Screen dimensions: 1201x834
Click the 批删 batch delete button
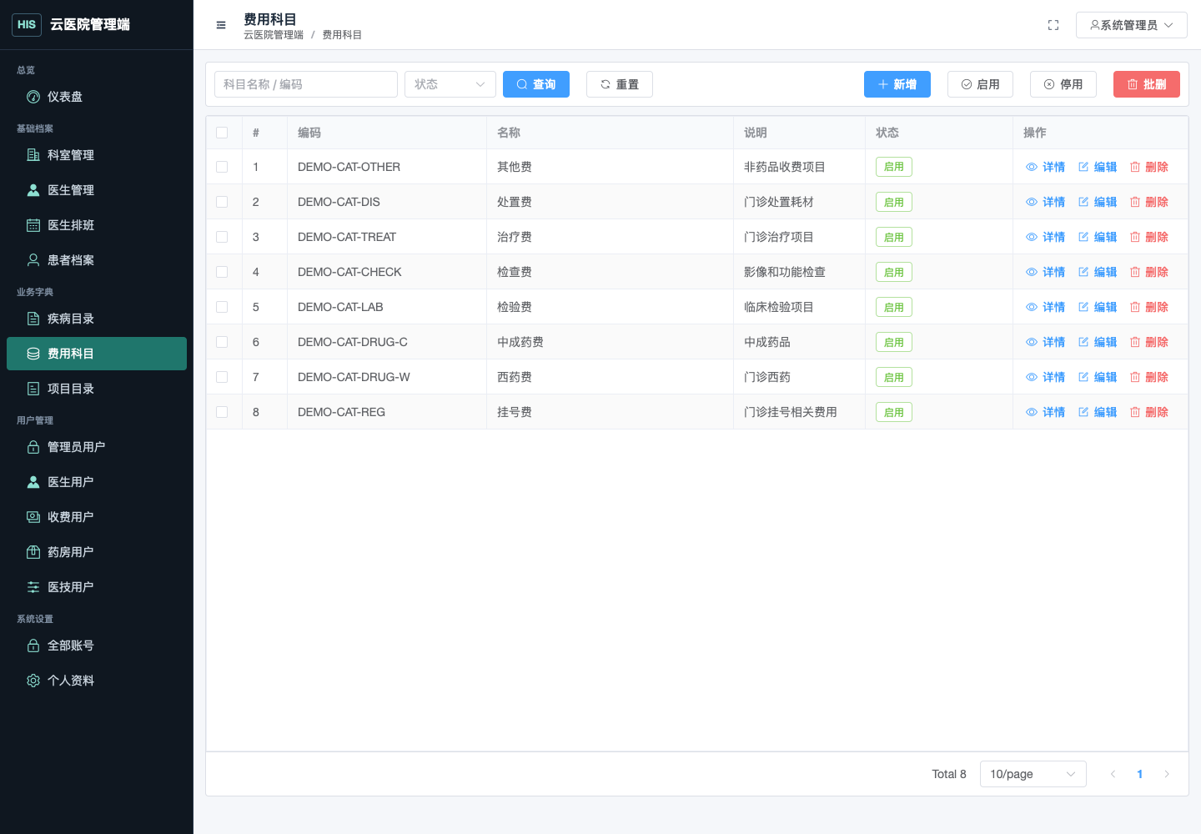1147,84
